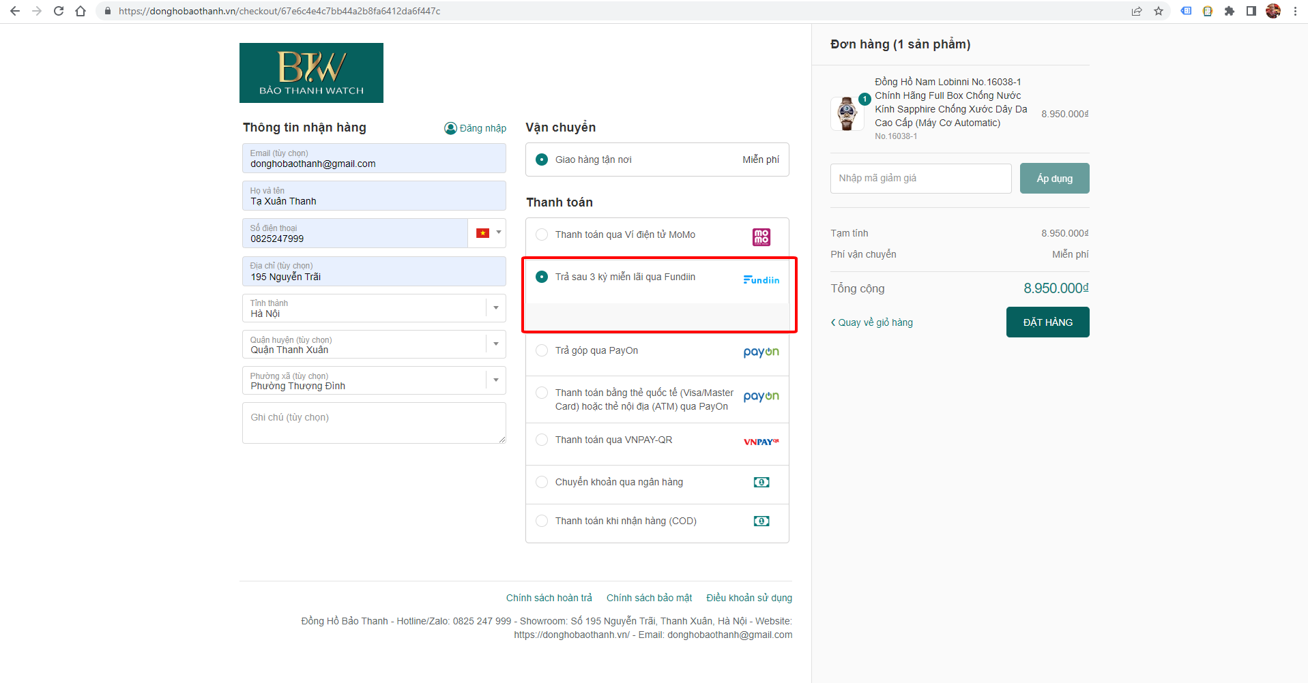Click the MoMo wallet logo

[761, 237]
